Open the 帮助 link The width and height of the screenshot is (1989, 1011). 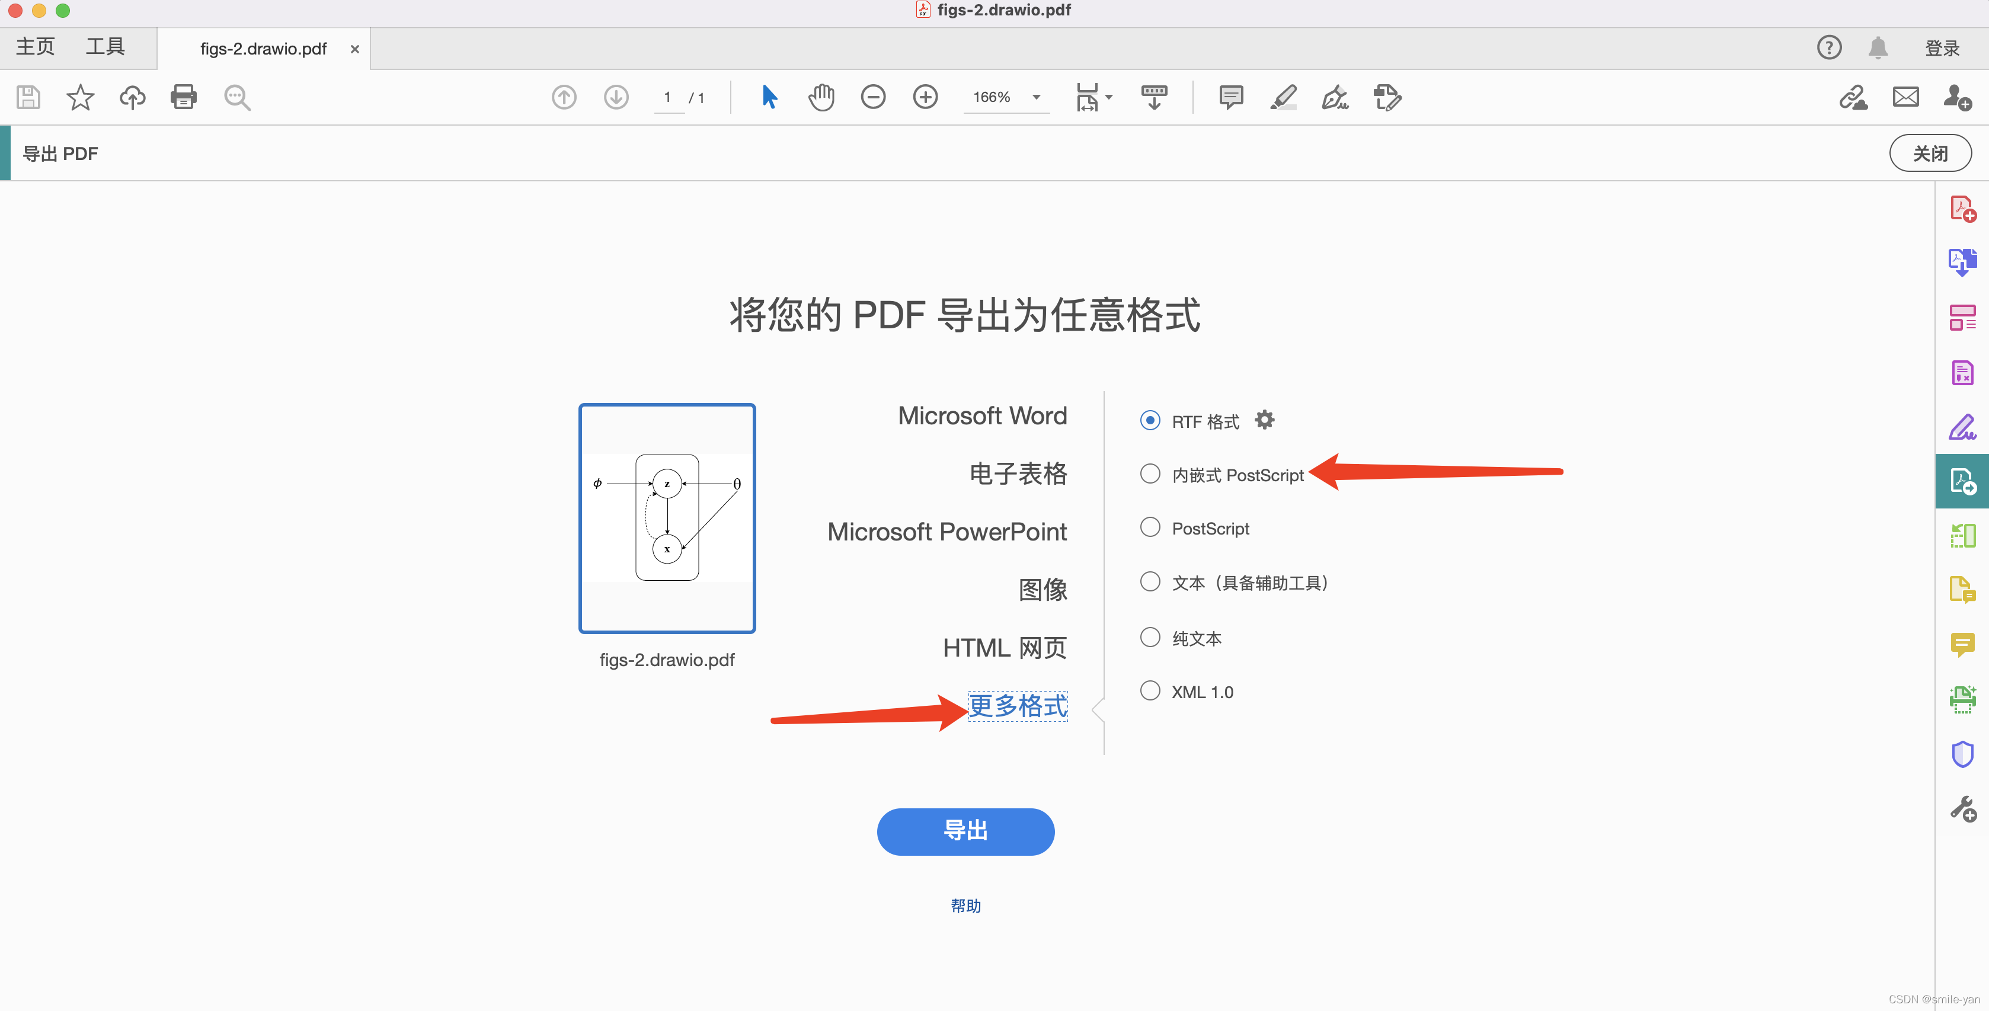pyautogui.click(x=965, y=905)
